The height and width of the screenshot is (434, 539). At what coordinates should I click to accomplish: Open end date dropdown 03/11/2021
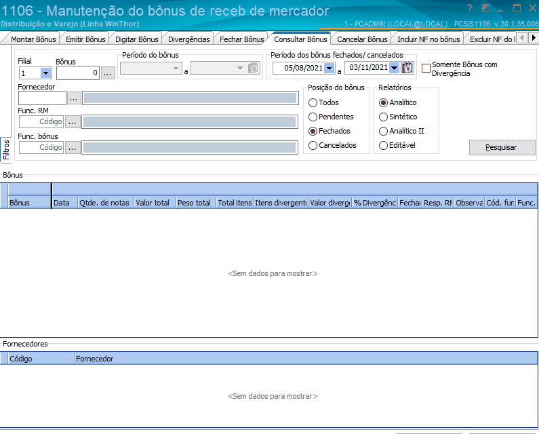click(x=395, y=68)
